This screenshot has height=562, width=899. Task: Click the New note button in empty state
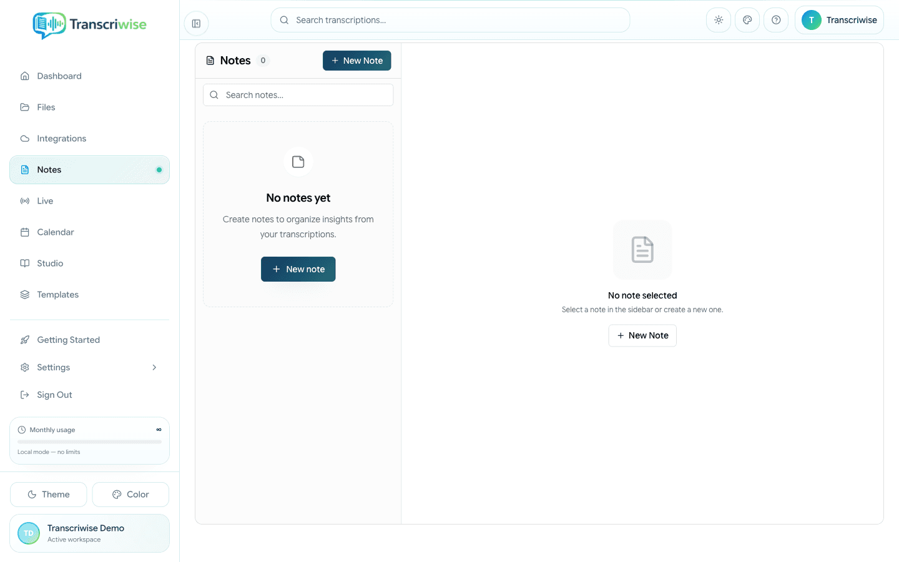298,269
